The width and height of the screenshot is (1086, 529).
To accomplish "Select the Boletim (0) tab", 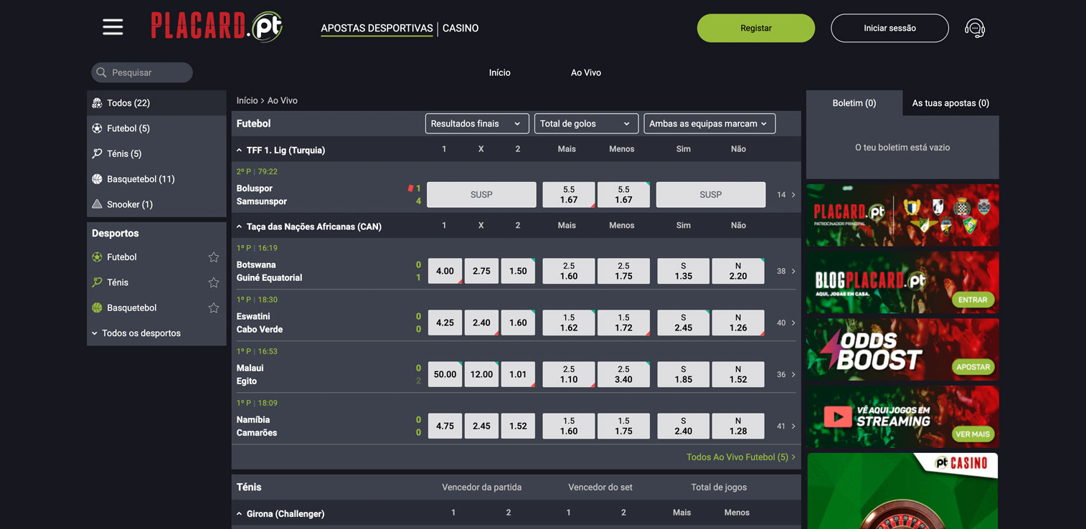I will pyautogui.click(x=854, y=103).
